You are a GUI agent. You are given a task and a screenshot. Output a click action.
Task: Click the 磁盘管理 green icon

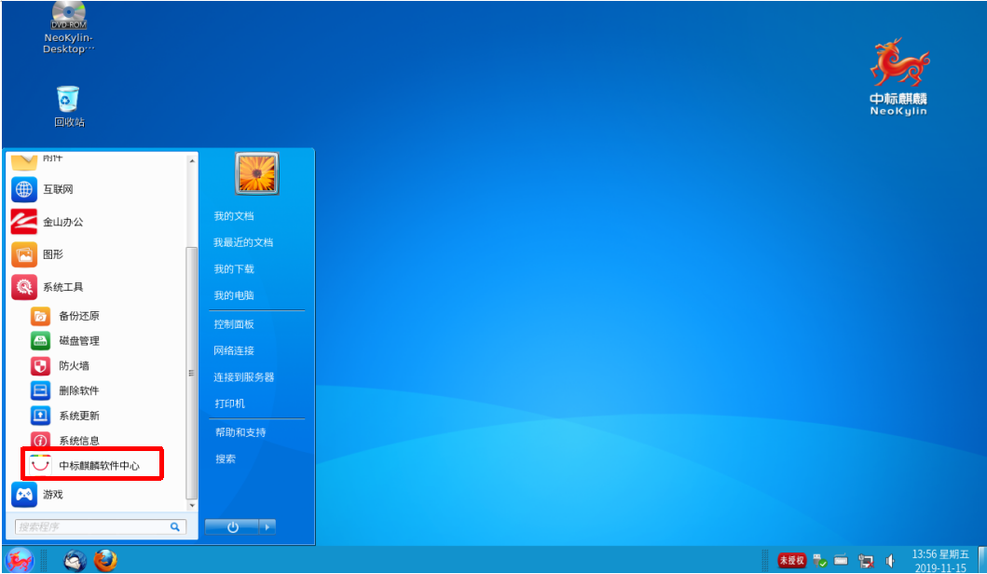click(40, 341)
